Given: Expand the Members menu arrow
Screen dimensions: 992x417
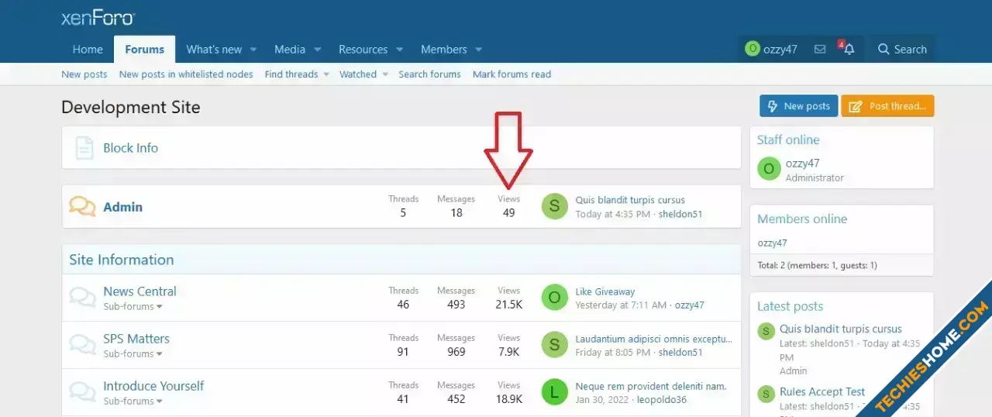Looking at the screenshot, I should (478, 50).
